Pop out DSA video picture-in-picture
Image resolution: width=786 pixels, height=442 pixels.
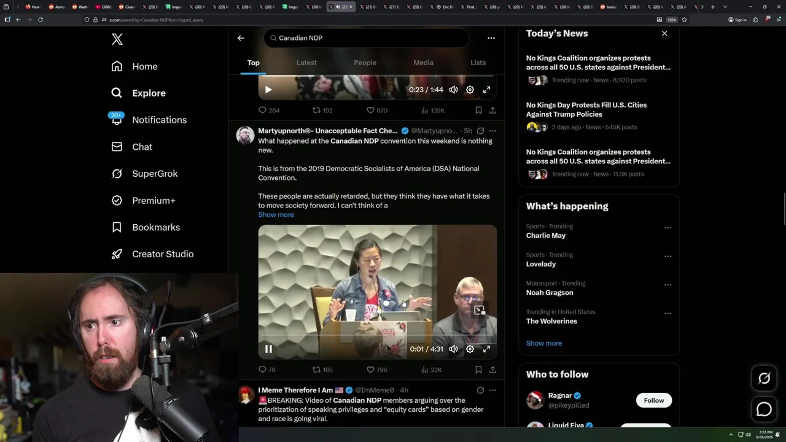(x=480, y=310)
